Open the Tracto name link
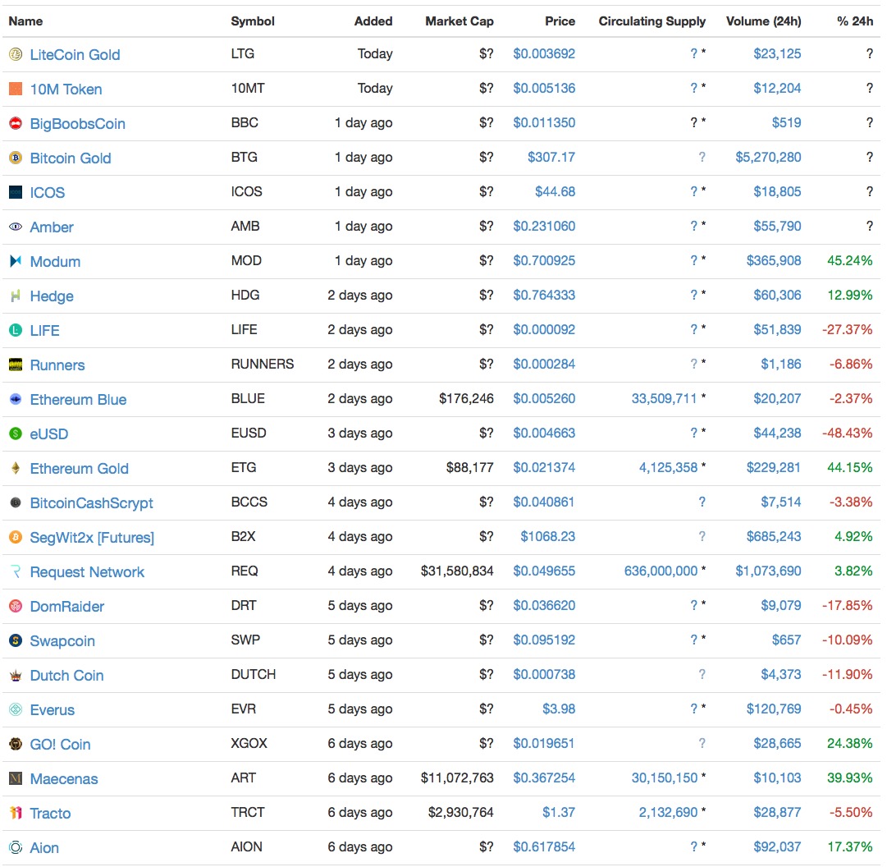 click(x=50, y=814)
